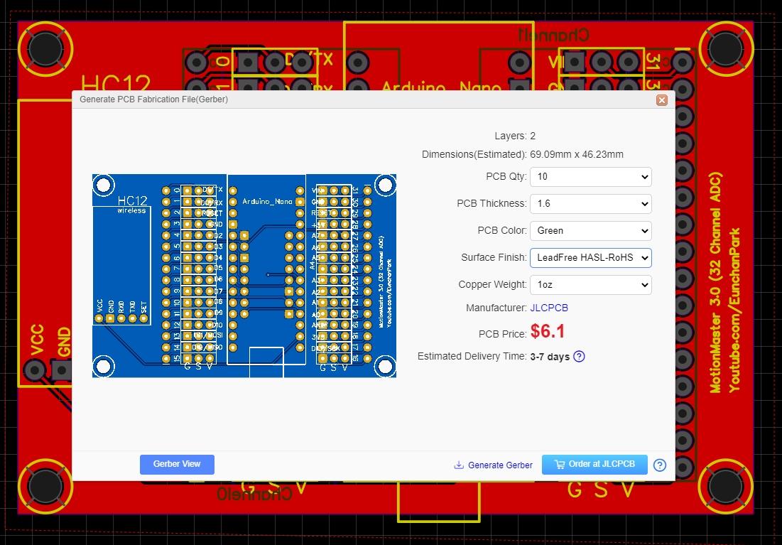Open the PCB Qty dropdown
The height and width of the screenshot is (545, 782).
pyautogui.click(x=590, y=177)
